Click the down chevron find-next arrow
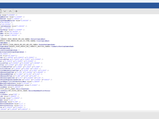This screenshot has height=119, width=159. coord(5,11)
